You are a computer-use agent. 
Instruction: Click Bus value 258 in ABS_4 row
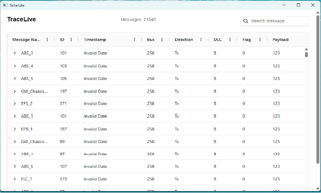click(151, 66)
